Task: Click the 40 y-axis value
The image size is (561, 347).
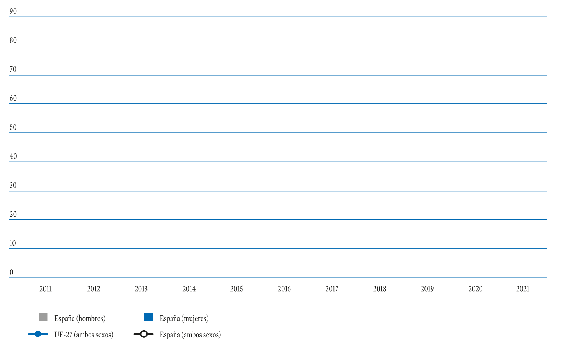Action: pos(13,156)
